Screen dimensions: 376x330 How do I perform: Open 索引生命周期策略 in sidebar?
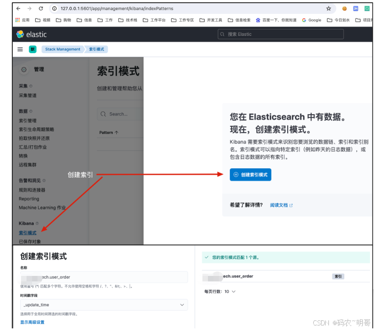(37, 130)
